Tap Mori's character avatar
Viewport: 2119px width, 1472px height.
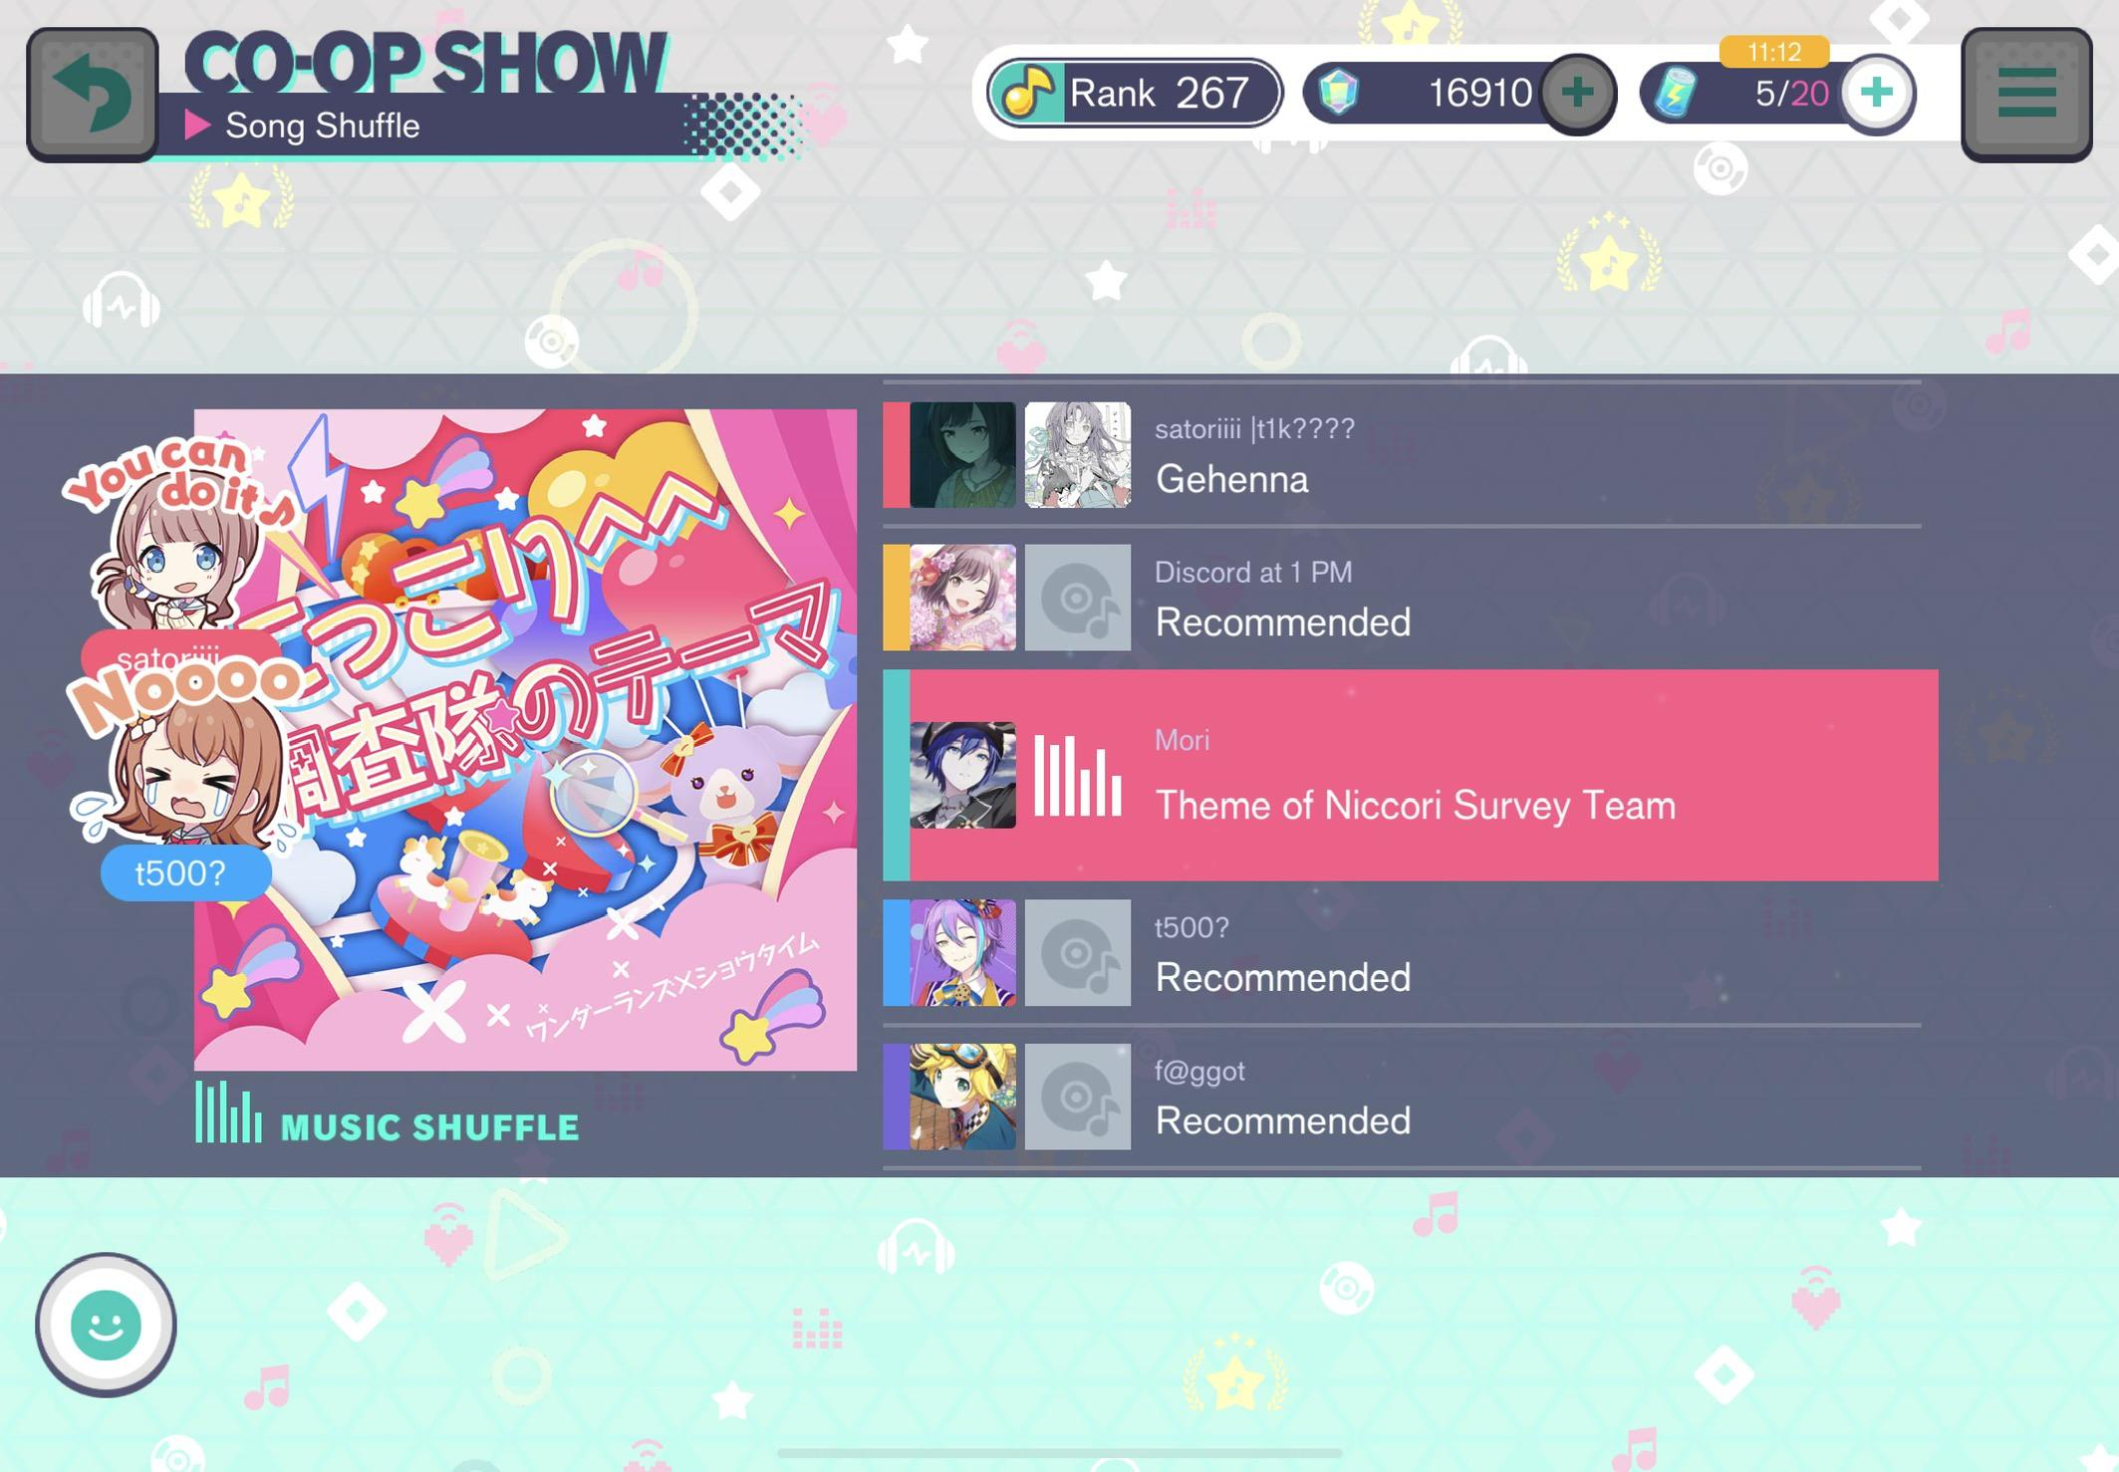click(962, 775)
